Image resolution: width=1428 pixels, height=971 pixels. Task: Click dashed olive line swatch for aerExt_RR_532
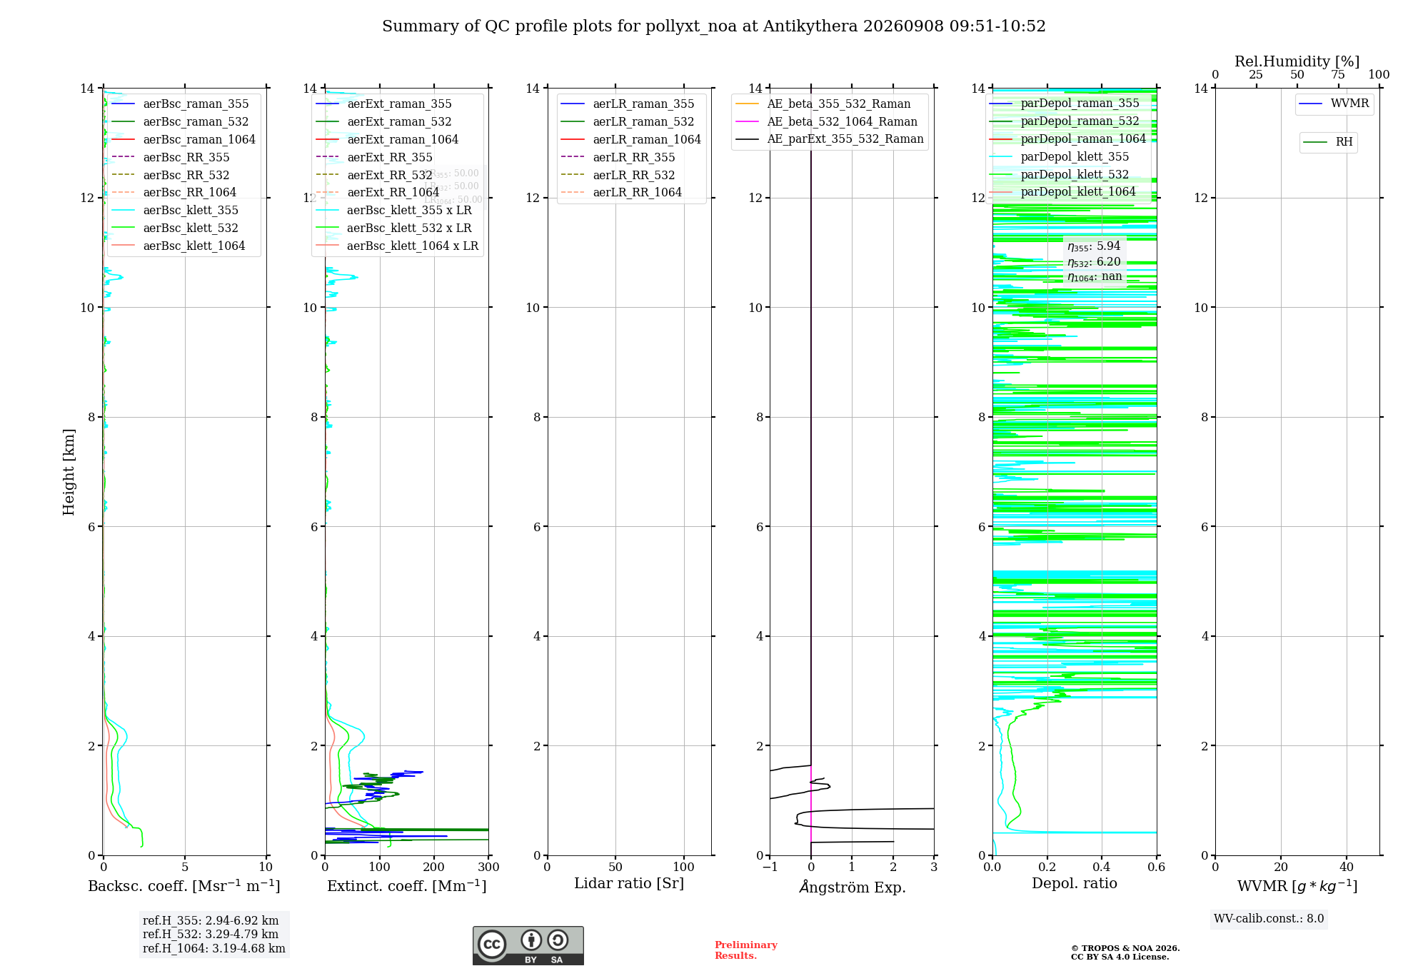327,175
